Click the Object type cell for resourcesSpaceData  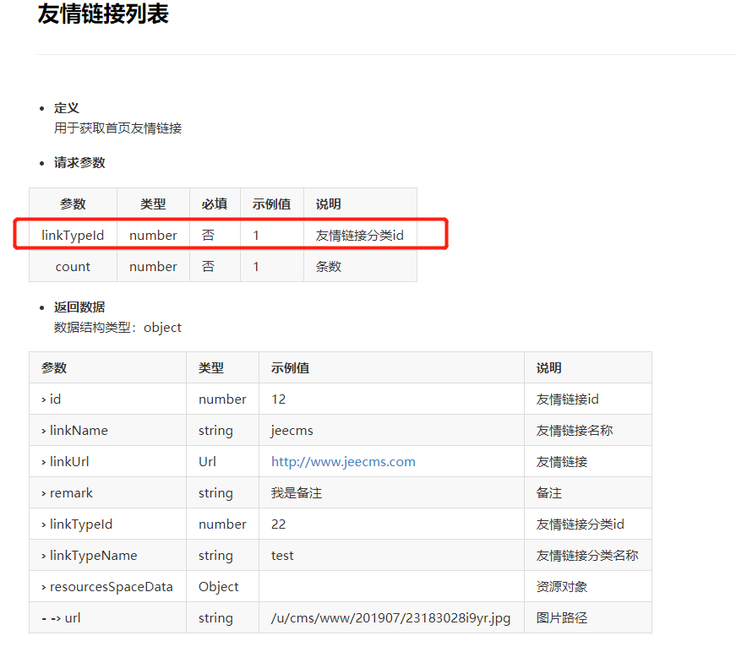point(219,587)
